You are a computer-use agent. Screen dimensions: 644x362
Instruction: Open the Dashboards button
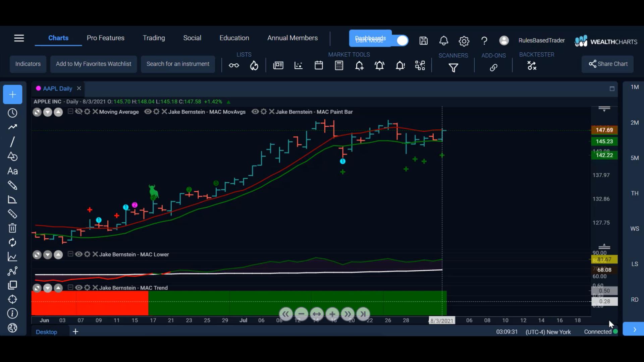370,38
